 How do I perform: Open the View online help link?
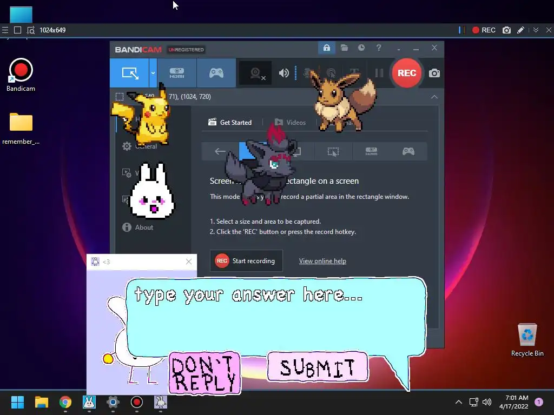point(322,261)
